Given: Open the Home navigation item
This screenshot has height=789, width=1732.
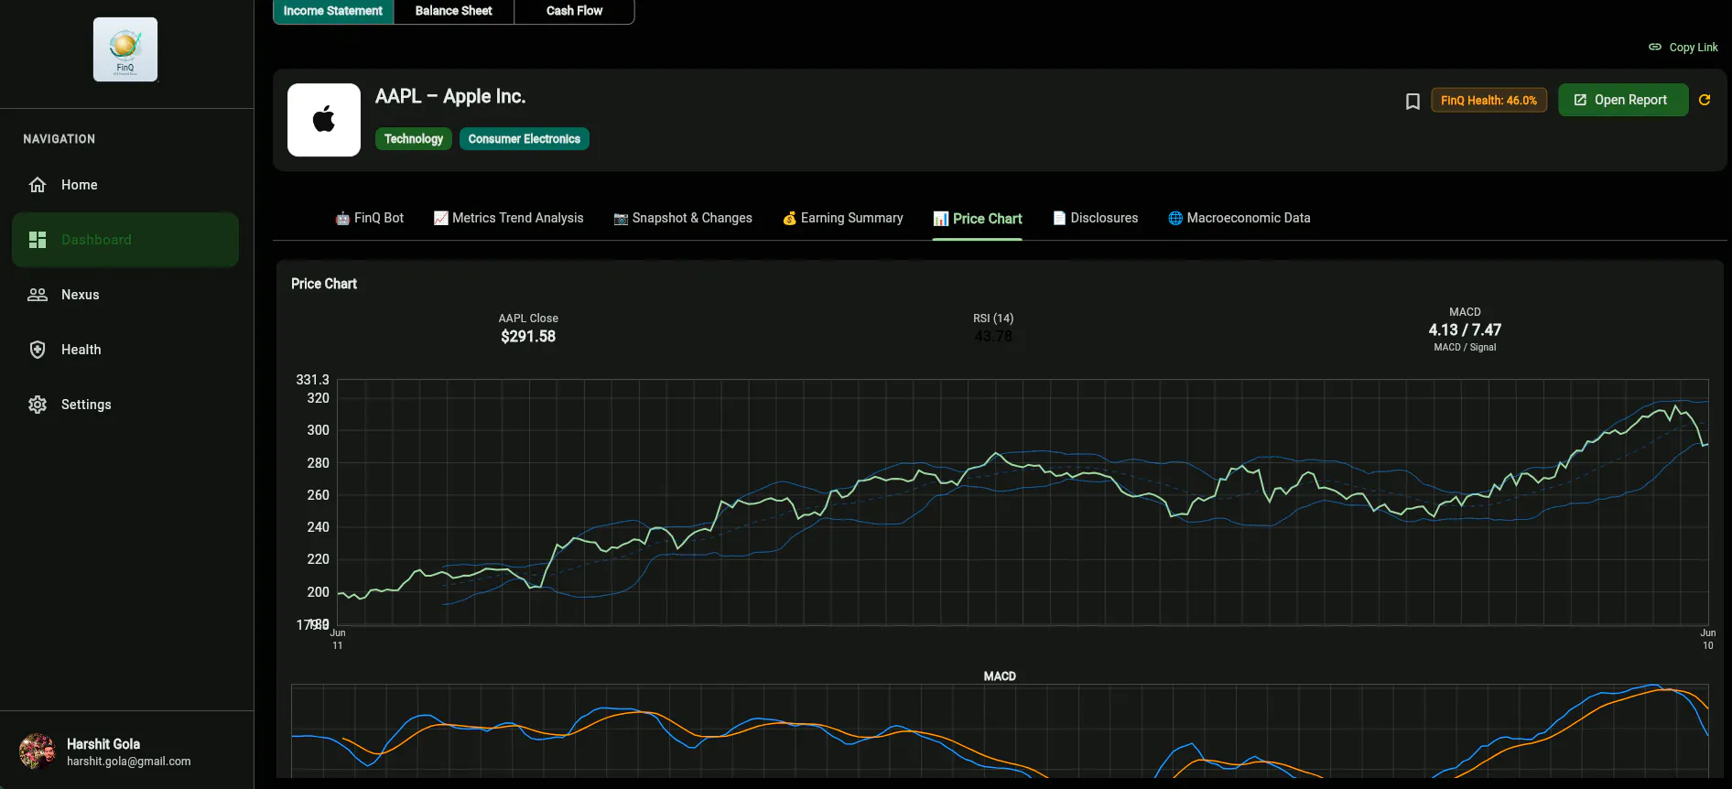Looking at the screenshot, I should [x=125, y=185].
